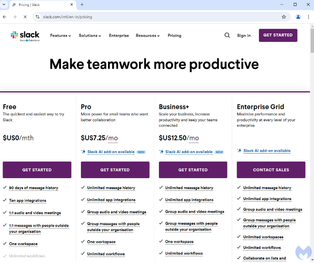Screen dimensions: 314x263
Task: Expand the Features dropdown menu
Action: pyautogui.click(x=61, y=36)
